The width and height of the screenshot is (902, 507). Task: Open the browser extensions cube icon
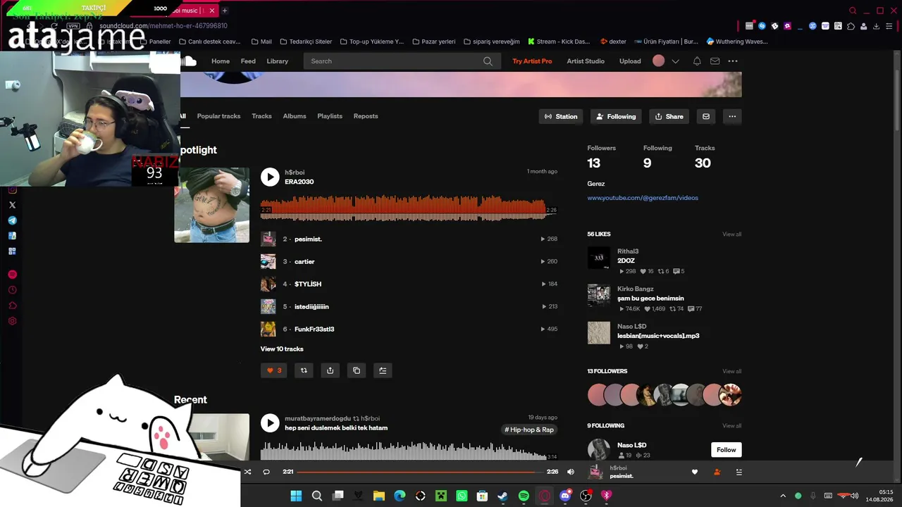[x=851, y=26]
